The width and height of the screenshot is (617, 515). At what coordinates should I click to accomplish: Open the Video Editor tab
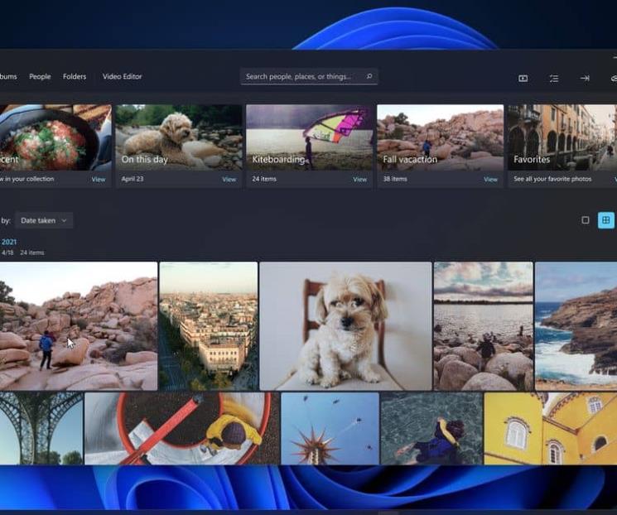point(122,76)
